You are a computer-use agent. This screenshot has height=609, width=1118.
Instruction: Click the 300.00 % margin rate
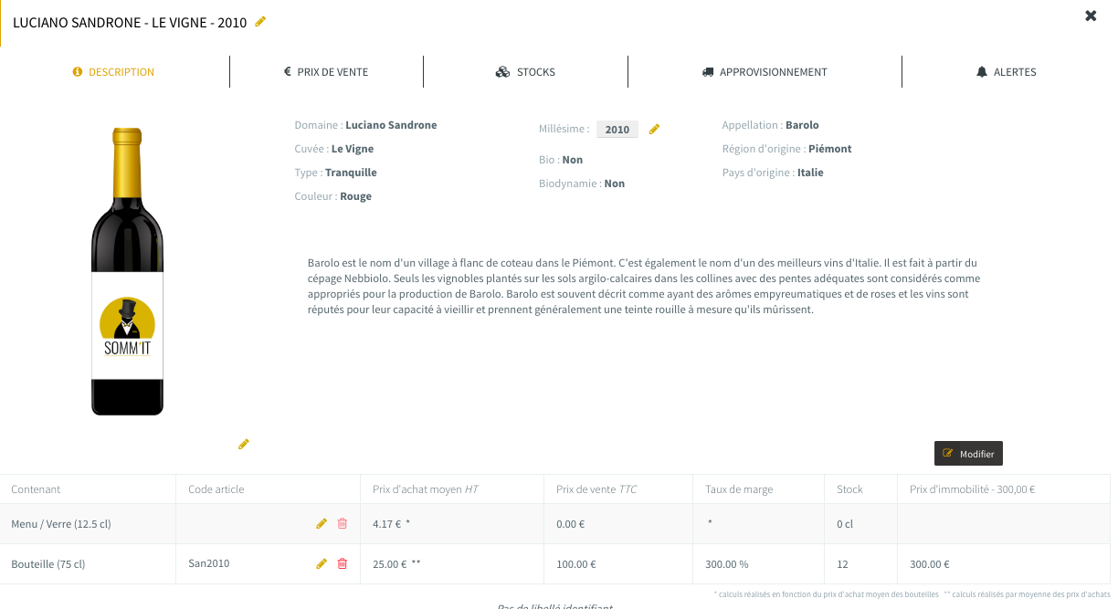[727, 564]
